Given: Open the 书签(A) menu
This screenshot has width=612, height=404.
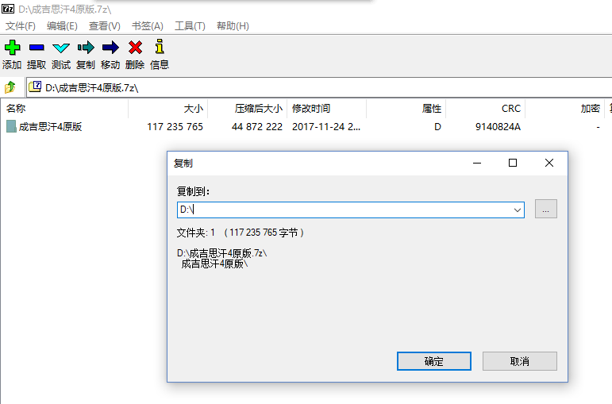Looking at the screenshot, I should pyautogui.click(x=147, y=26).
